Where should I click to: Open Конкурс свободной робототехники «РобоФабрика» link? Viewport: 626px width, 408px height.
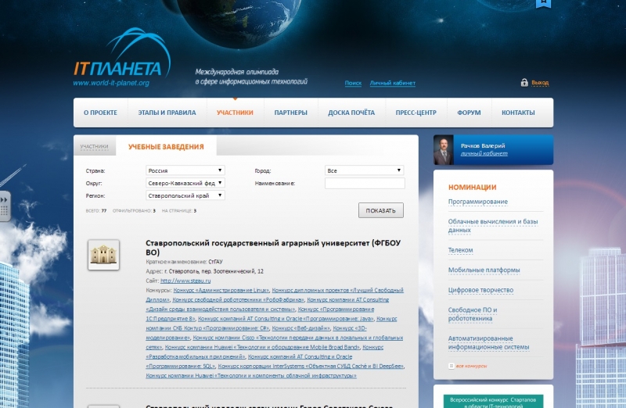coord(239,299)
